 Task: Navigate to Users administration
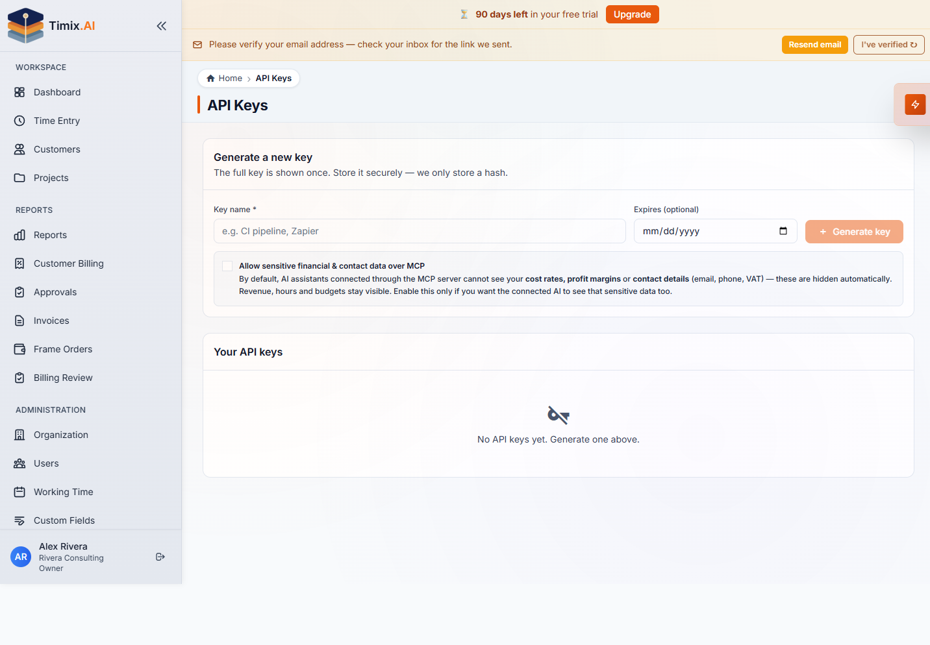click(91, 463)
